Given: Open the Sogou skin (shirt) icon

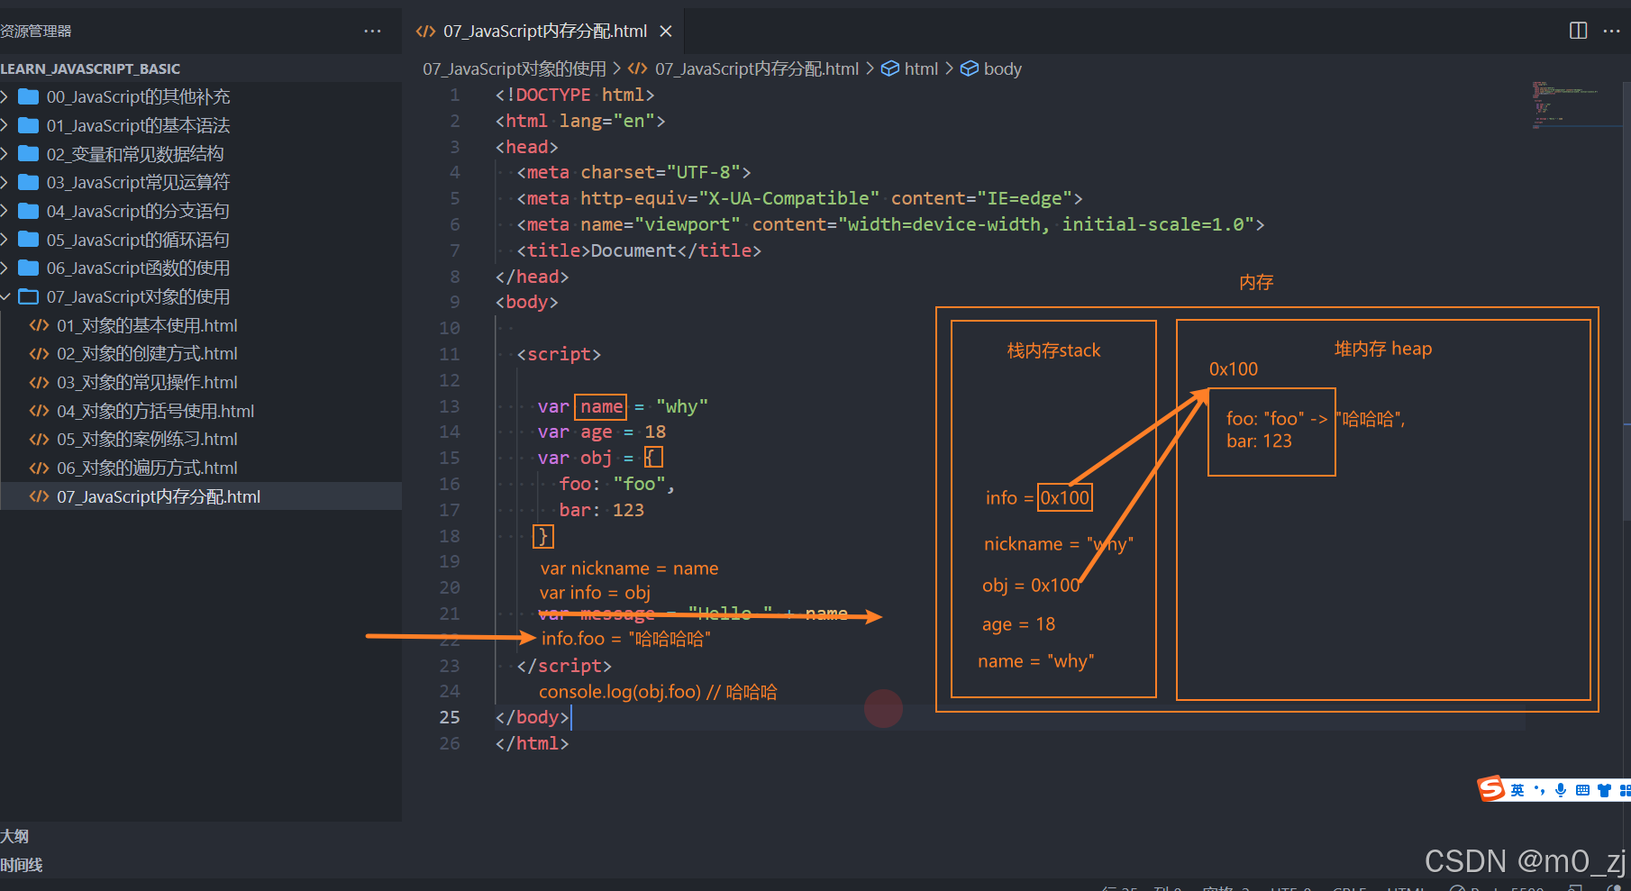Looking at the screenshot, I should click(1604, 790).
